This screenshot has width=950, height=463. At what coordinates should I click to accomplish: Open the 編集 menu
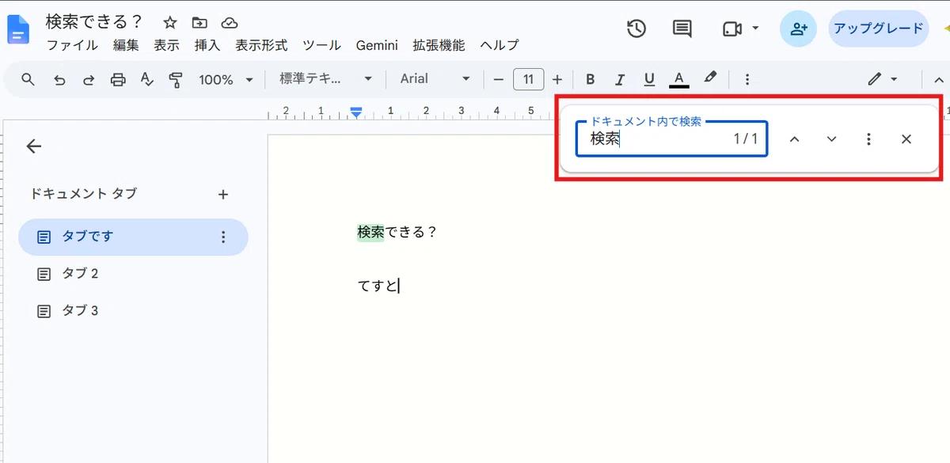tap(126, 45)
